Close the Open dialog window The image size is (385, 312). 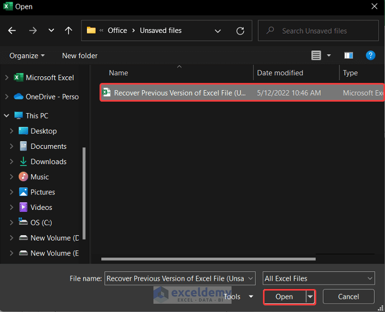click(x=375, y=7)
